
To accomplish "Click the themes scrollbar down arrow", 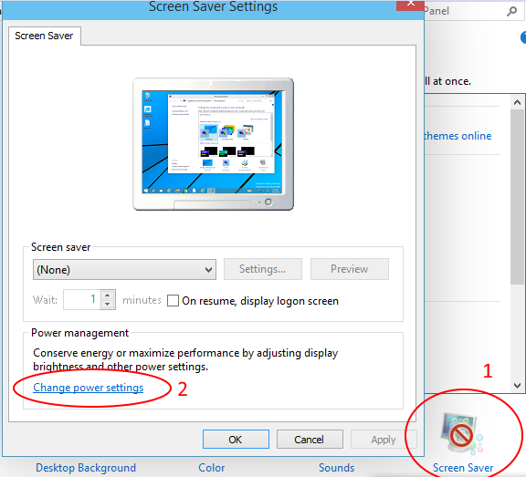I will click(517, 386).
